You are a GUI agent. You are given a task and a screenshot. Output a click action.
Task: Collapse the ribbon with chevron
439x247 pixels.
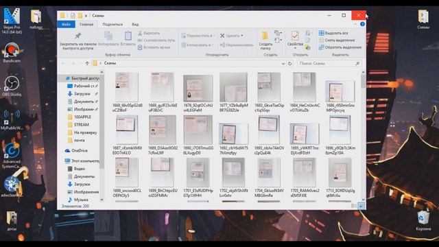(355, 25)
